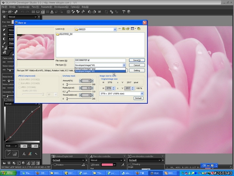234x176 pixels.
Task: Open the Operation menu
Action: [23, 7]
